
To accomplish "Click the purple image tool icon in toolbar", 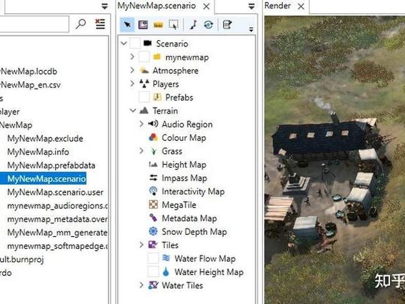I will pyautogui.click(x=143, y=25).
